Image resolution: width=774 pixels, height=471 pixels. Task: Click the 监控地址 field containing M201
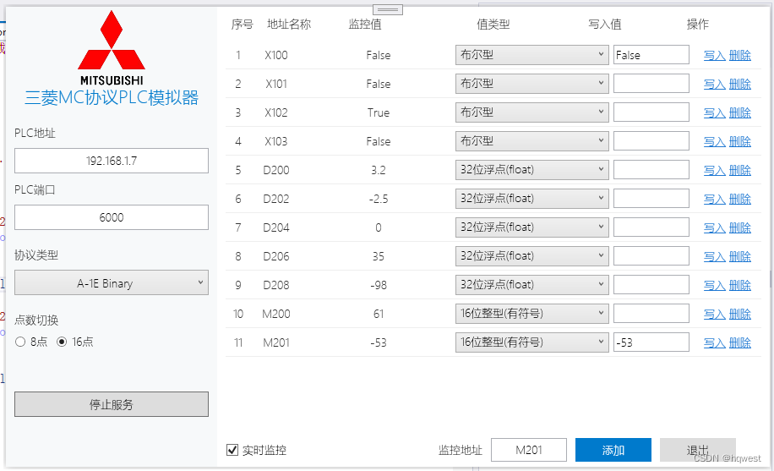(x=529, y=450)
